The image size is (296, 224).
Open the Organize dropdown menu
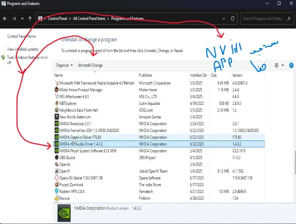[x=64, y=65]
